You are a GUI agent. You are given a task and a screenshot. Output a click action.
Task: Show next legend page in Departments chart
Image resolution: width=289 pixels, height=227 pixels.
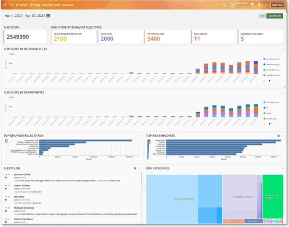click(269, 123)
